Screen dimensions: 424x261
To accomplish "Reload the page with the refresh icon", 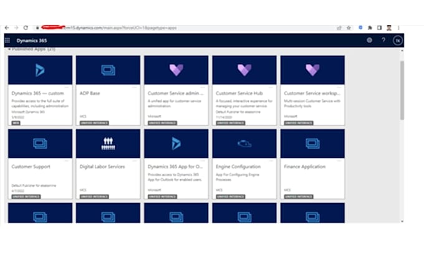I will (x=26, y=27).
